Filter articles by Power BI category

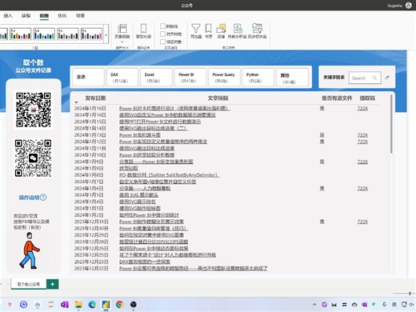(x=190, y=77)
